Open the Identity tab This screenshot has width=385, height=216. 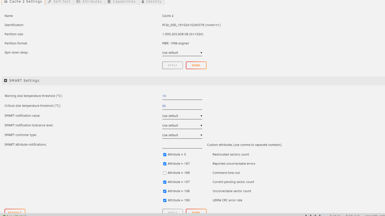pyautogui.click(x=151, y=2)
